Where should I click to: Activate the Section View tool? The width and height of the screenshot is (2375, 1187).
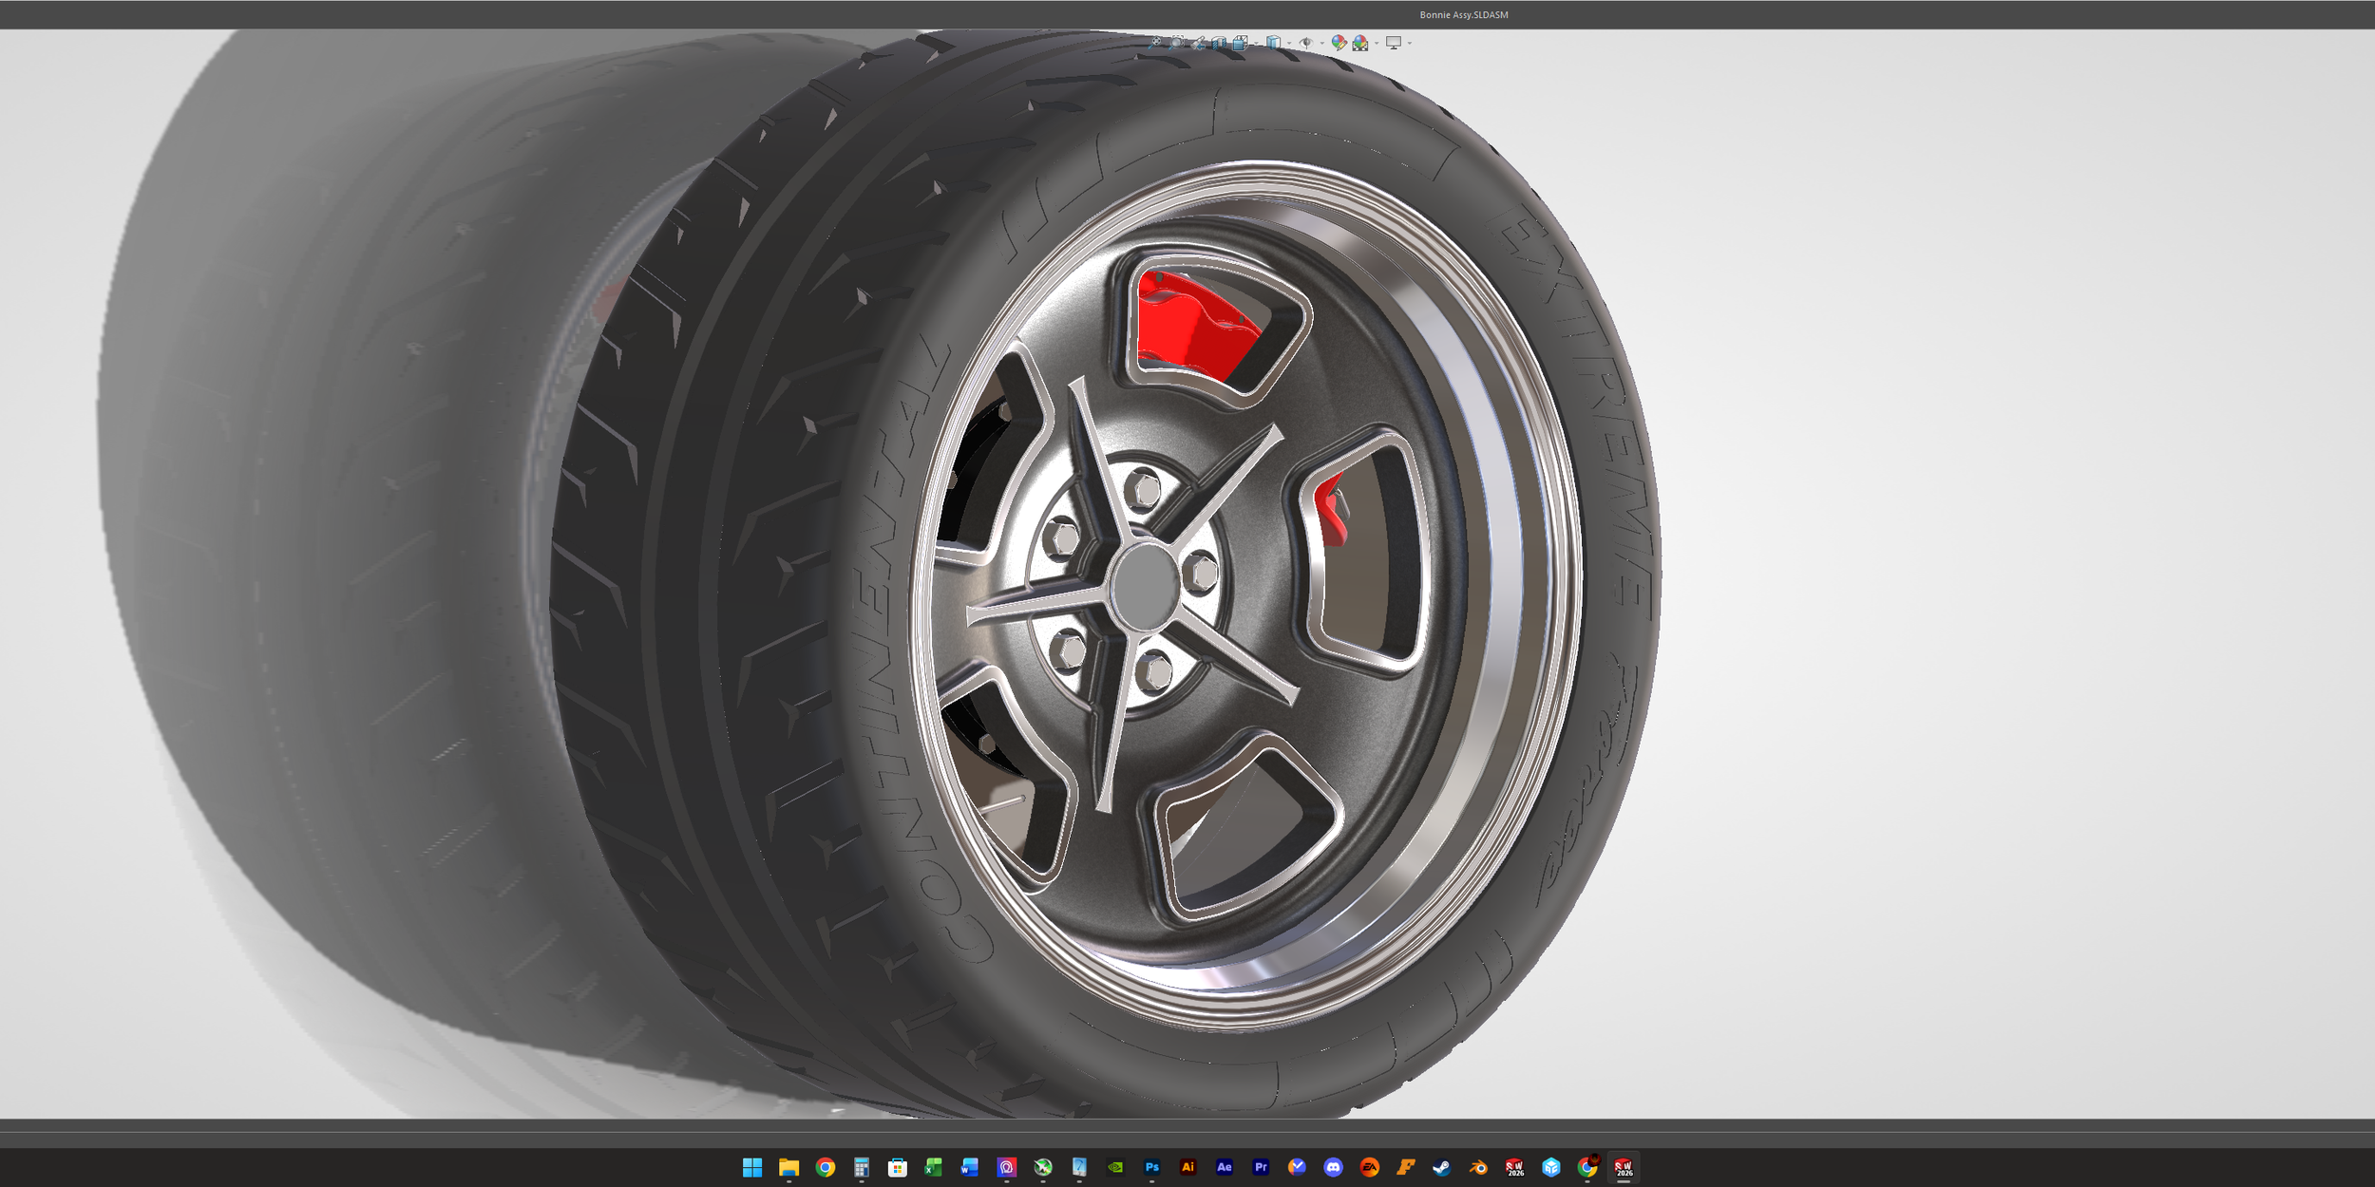pyautogui.click(x=1219, y=43)
